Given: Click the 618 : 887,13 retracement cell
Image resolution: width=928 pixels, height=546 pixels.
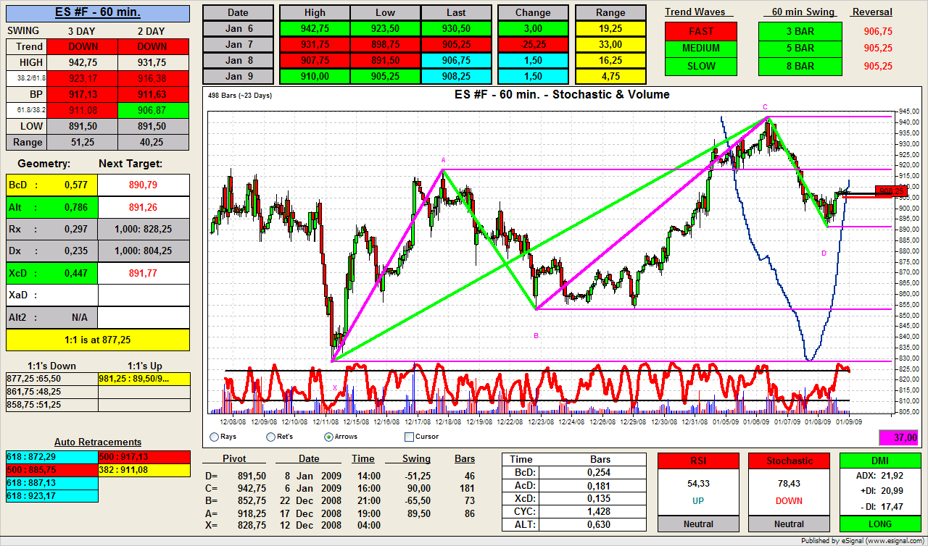Looking at the screenshot, I should coord(51,483).
